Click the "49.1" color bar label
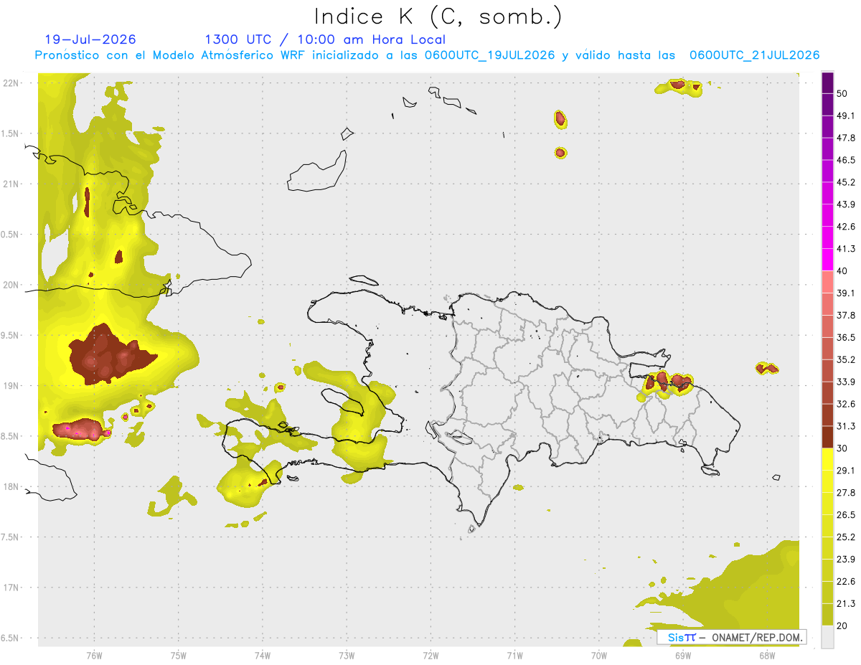Viewport: 861px width, 665px height. pyautogui.click(x=846, y=115)
